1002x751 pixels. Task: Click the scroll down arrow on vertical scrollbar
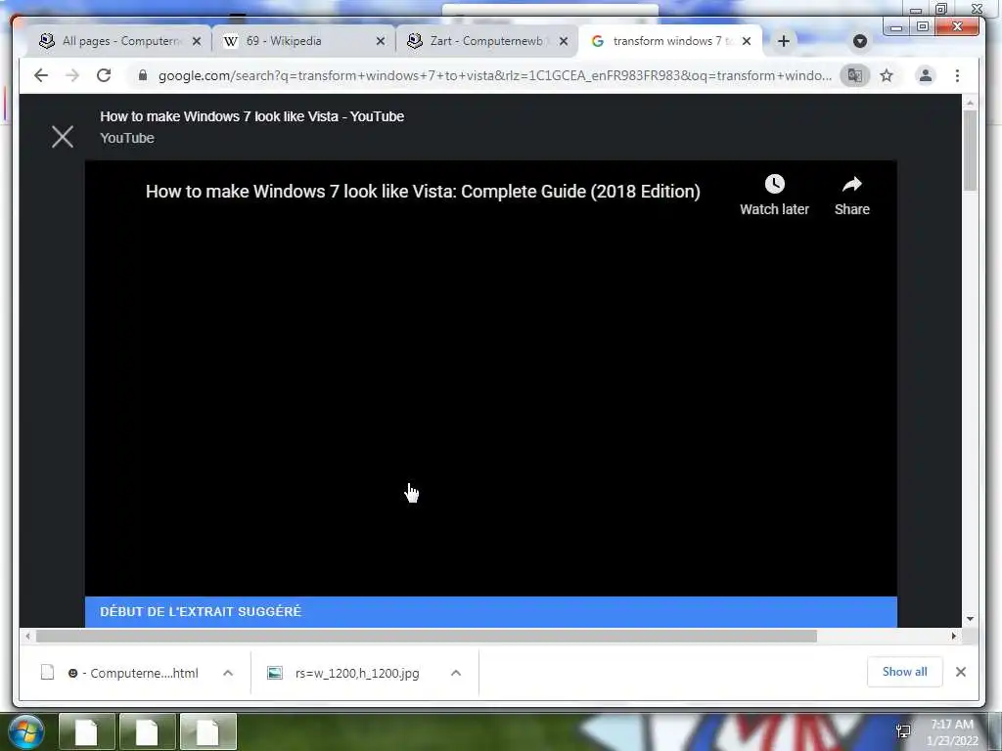[x=970, y=619]
